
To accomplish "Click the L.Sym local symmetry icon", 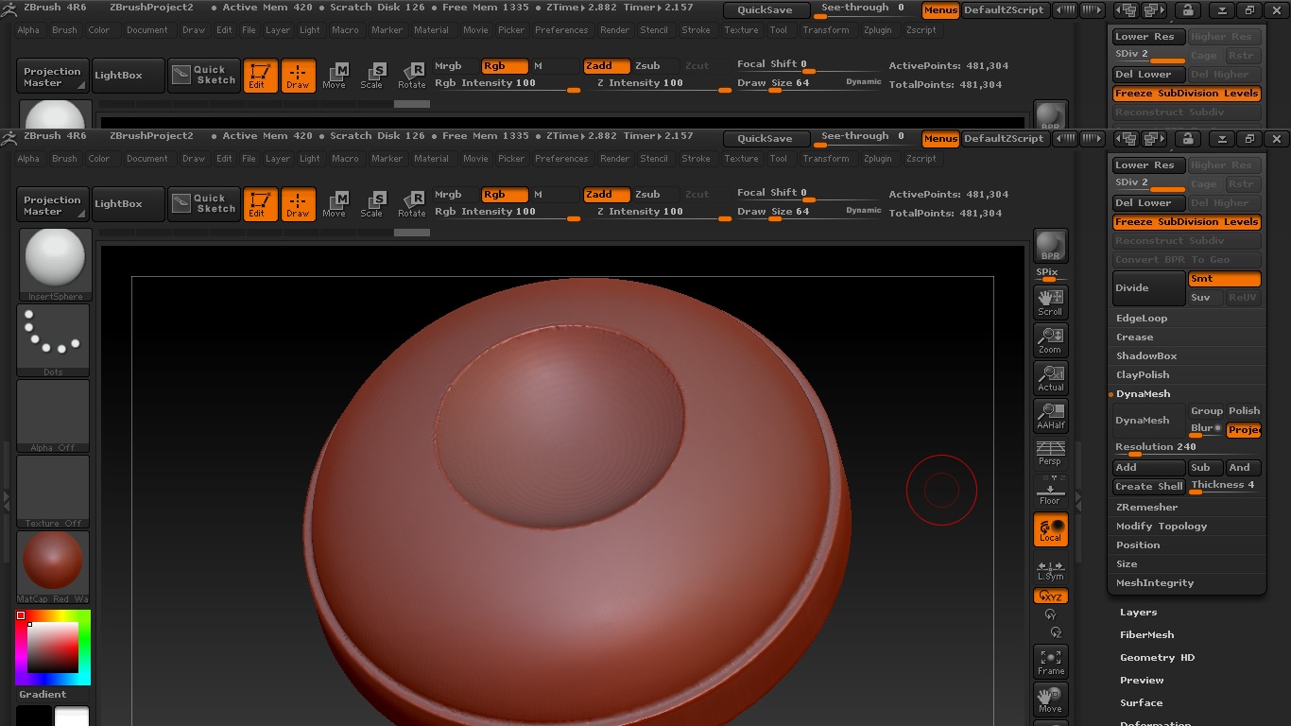I will point(1050,569).
